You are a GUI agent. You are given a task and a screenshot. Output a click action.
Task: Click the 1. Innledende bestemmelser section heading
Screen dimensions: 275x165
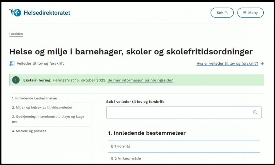coord(147,133)
